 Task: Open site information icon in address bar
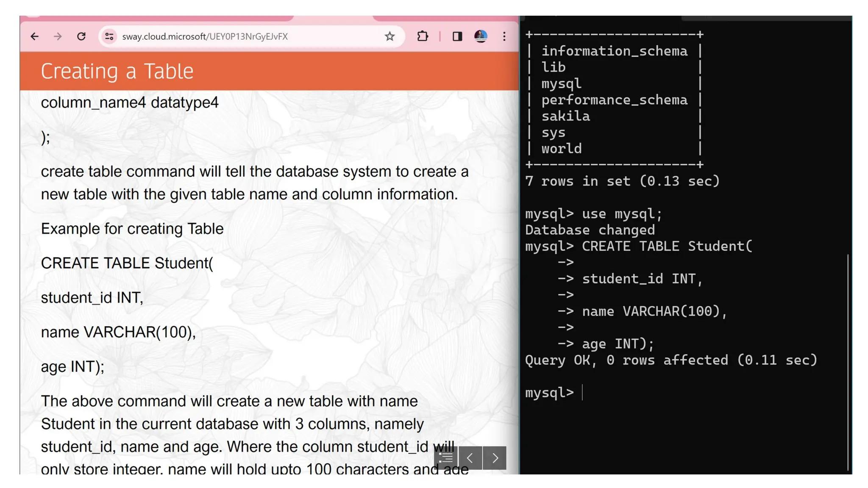click(x=109, y=36)
